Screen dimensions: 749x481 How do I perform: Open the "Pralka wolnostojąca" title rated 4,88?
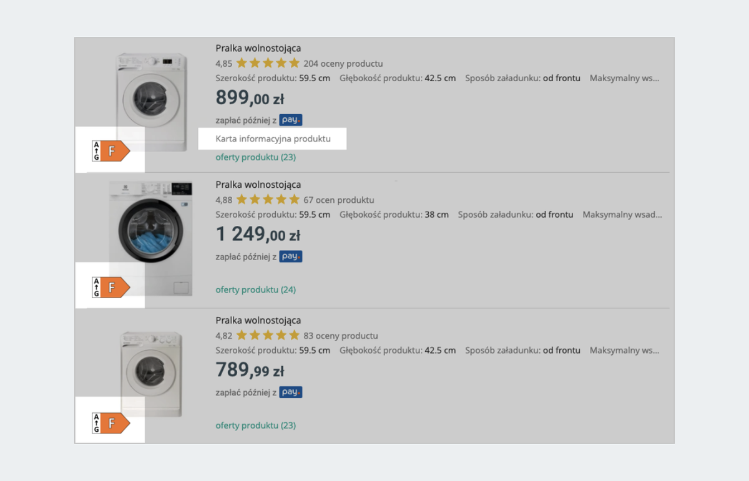[x=258, y=185]
